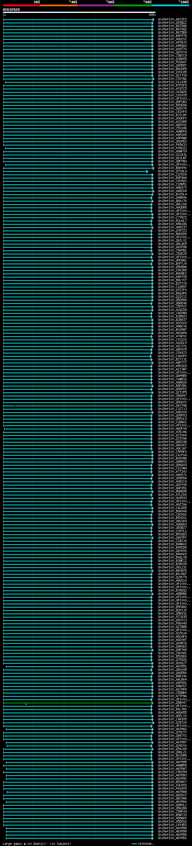The width and height of the screenshot is (192, 846).
Task: Open hit UniRef100_Q93W22
Action: 172,23
